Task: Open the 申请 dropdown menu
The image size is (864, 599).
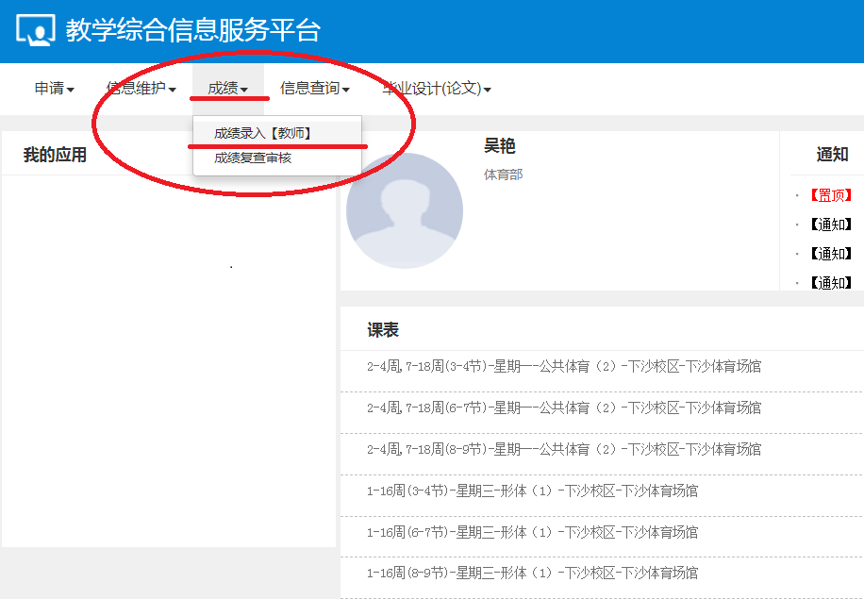Action: click(x=54, y=89)
